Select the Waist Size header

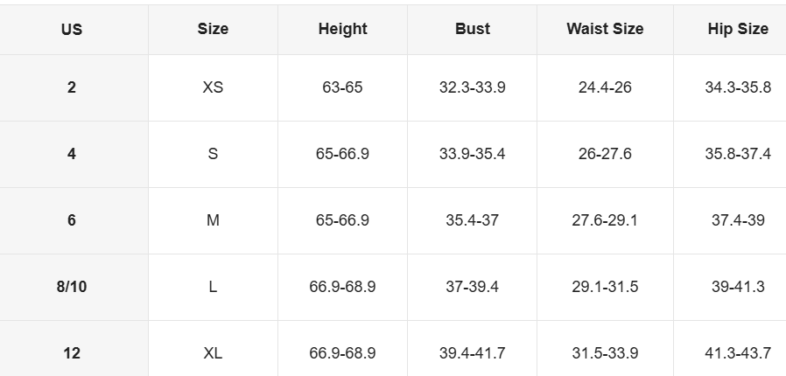coord(605,29)
